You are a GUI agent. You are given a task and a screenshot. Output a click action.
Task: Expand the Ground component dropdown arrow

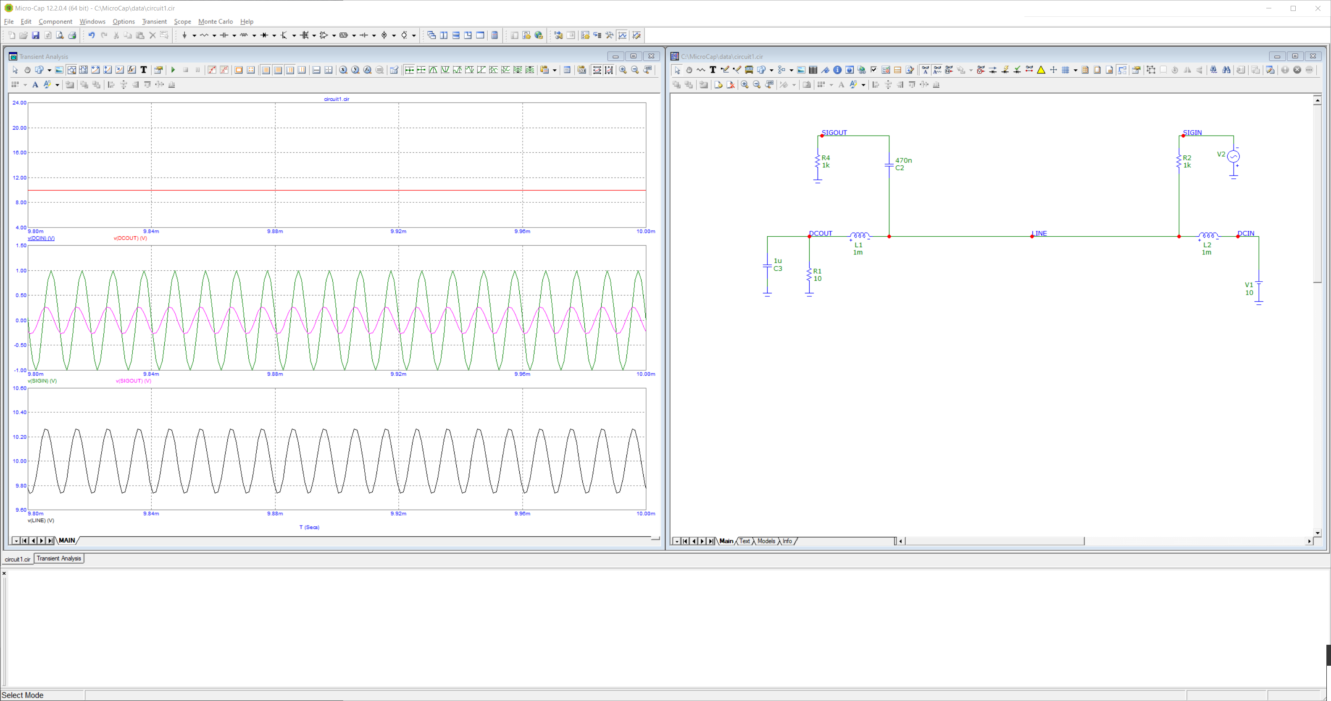(194, 36)
